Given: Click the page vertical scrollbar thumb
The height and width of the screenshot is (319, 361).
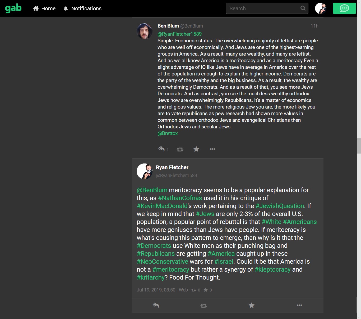Looking at the screenshot, I should (x=359, y=146).
